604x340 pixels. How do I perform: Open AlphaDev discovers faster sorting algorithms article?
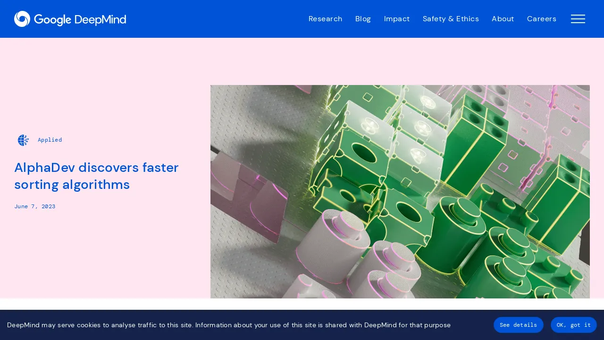click(x=96, y=176)
